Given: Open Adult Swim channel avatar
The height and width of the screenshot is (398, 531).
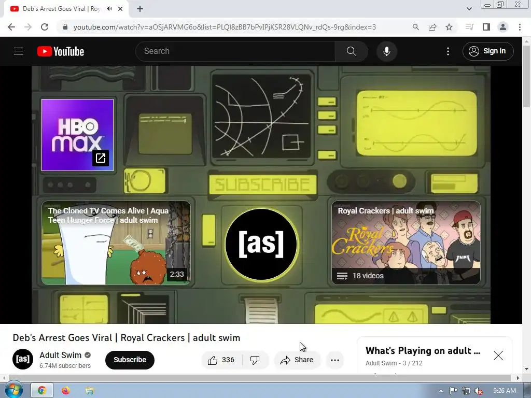Looking at the screenshot, I should (x=23, y=359).
